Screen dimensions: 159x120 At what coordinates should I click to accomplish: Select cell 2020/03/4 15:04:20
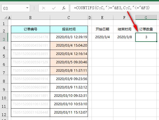coord(69,45)
